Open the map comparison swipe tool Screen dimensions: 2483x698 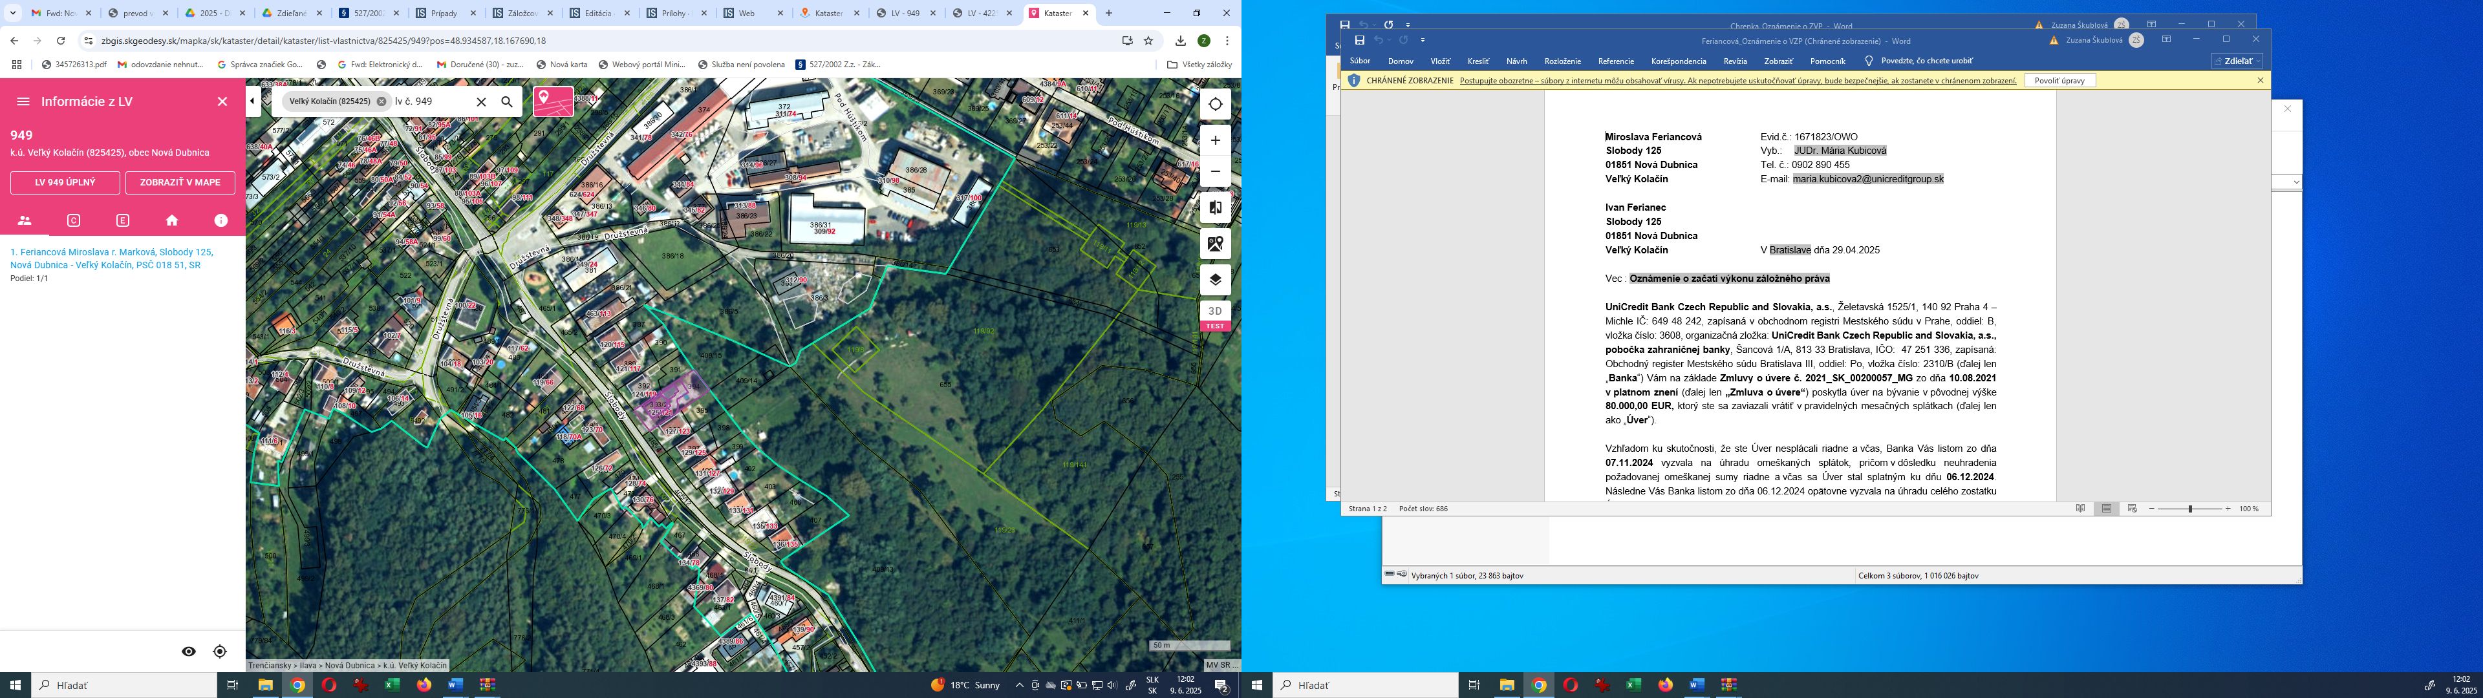click(x=1214, y=208)
